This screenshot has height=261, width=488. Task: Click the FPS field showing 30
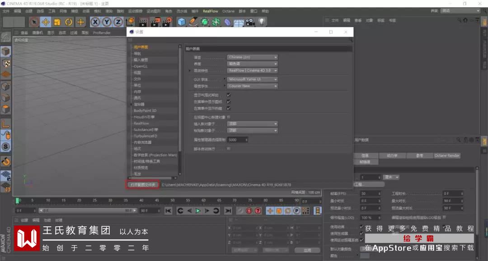point(371,193)
